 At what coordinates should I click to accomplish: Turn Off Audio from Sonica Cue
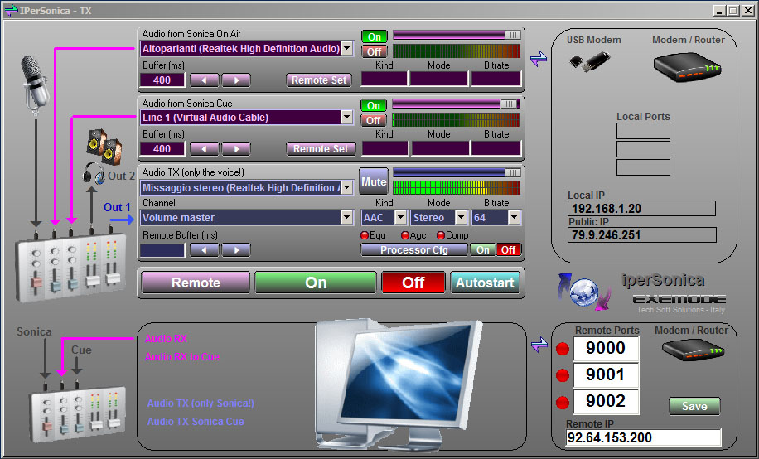coord(374,120)
